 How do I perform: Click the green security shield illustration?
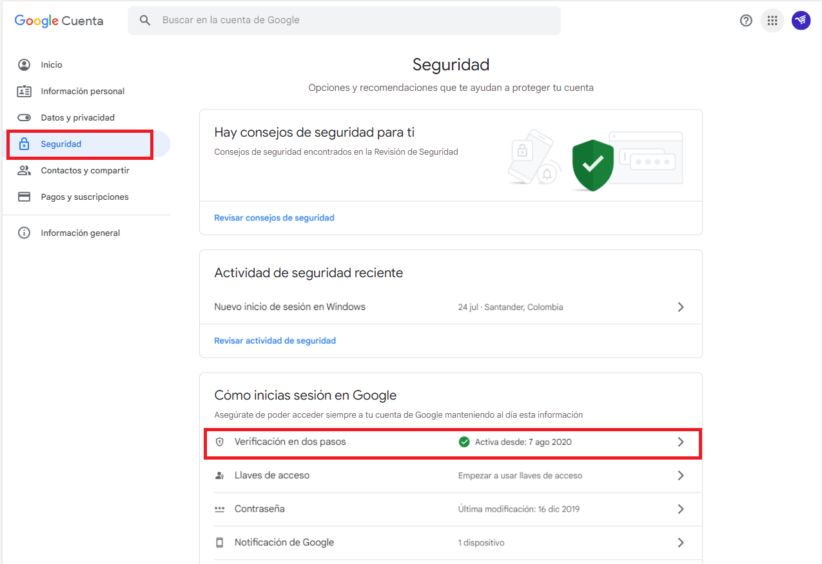[592, 165]
